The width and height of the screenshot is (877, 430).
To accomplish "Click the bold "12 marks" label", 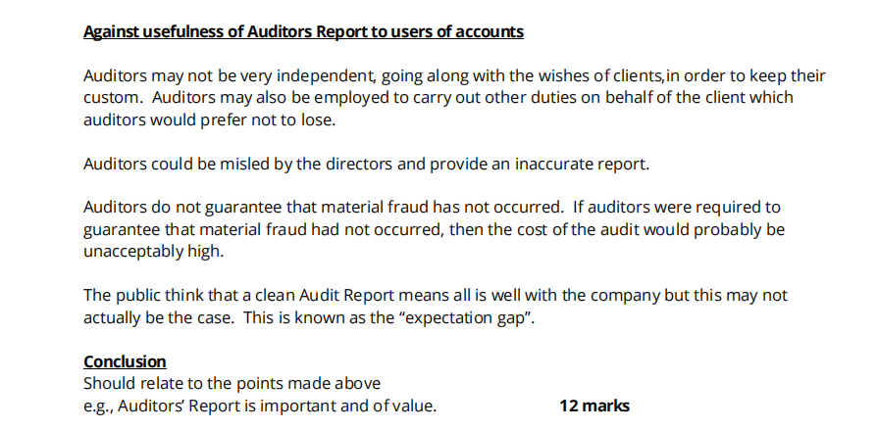I will [x=594, y=405].
